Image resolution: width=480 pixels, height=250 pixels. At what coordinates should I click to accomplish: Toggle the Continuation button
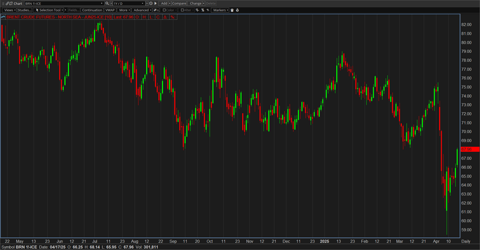[92, 10]
